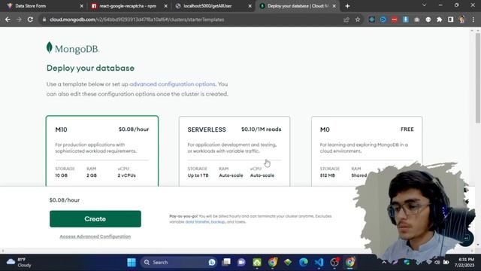Select the M0 FREE template card
The image size is (481, 271).
[367, 151]
